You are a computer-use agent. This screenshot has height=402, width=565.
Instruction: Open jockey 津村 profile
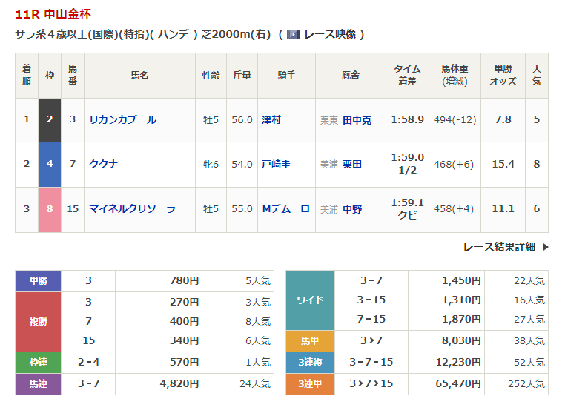click(271, 119)
